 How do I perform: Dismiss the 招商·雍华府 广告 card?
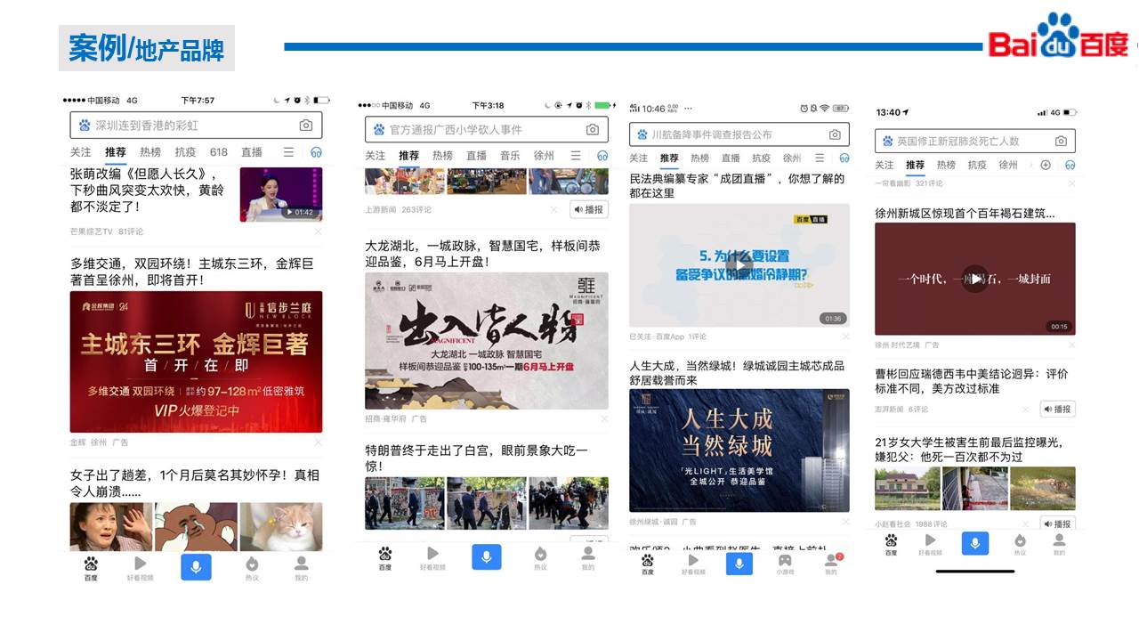click(603, 418)
